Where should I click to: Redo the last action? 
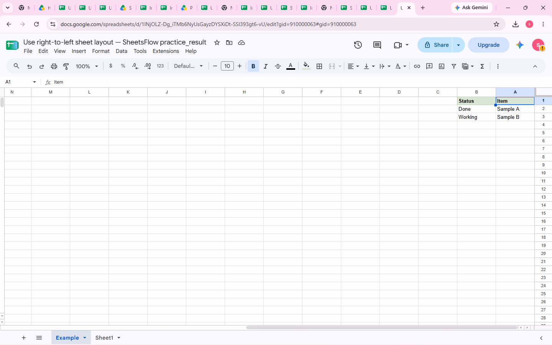pyautogui.click(x=42, y=66)
